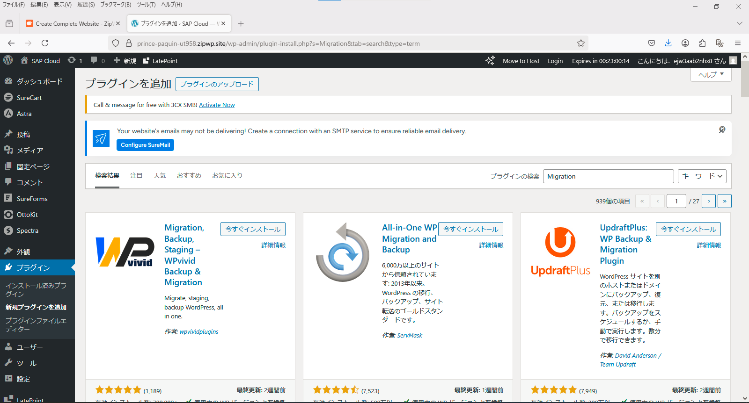Open the list all tabs dropdown
Viewport: 749px width, 403px height.
739,23
